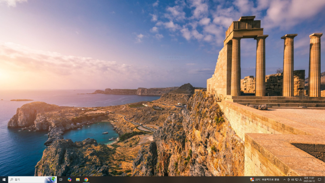Image resolution: width=325 pixels, height=183 pixels.
Task: Open the clock and date calendar flyout
Action: 310,179
